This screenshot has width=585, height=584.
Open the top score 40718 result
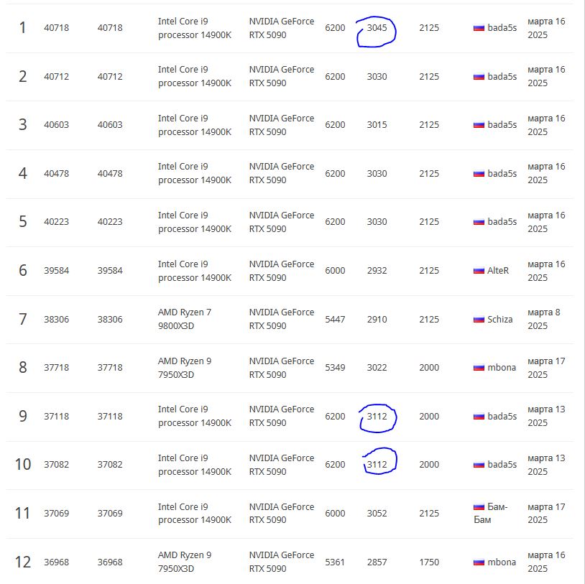(56, 28)
